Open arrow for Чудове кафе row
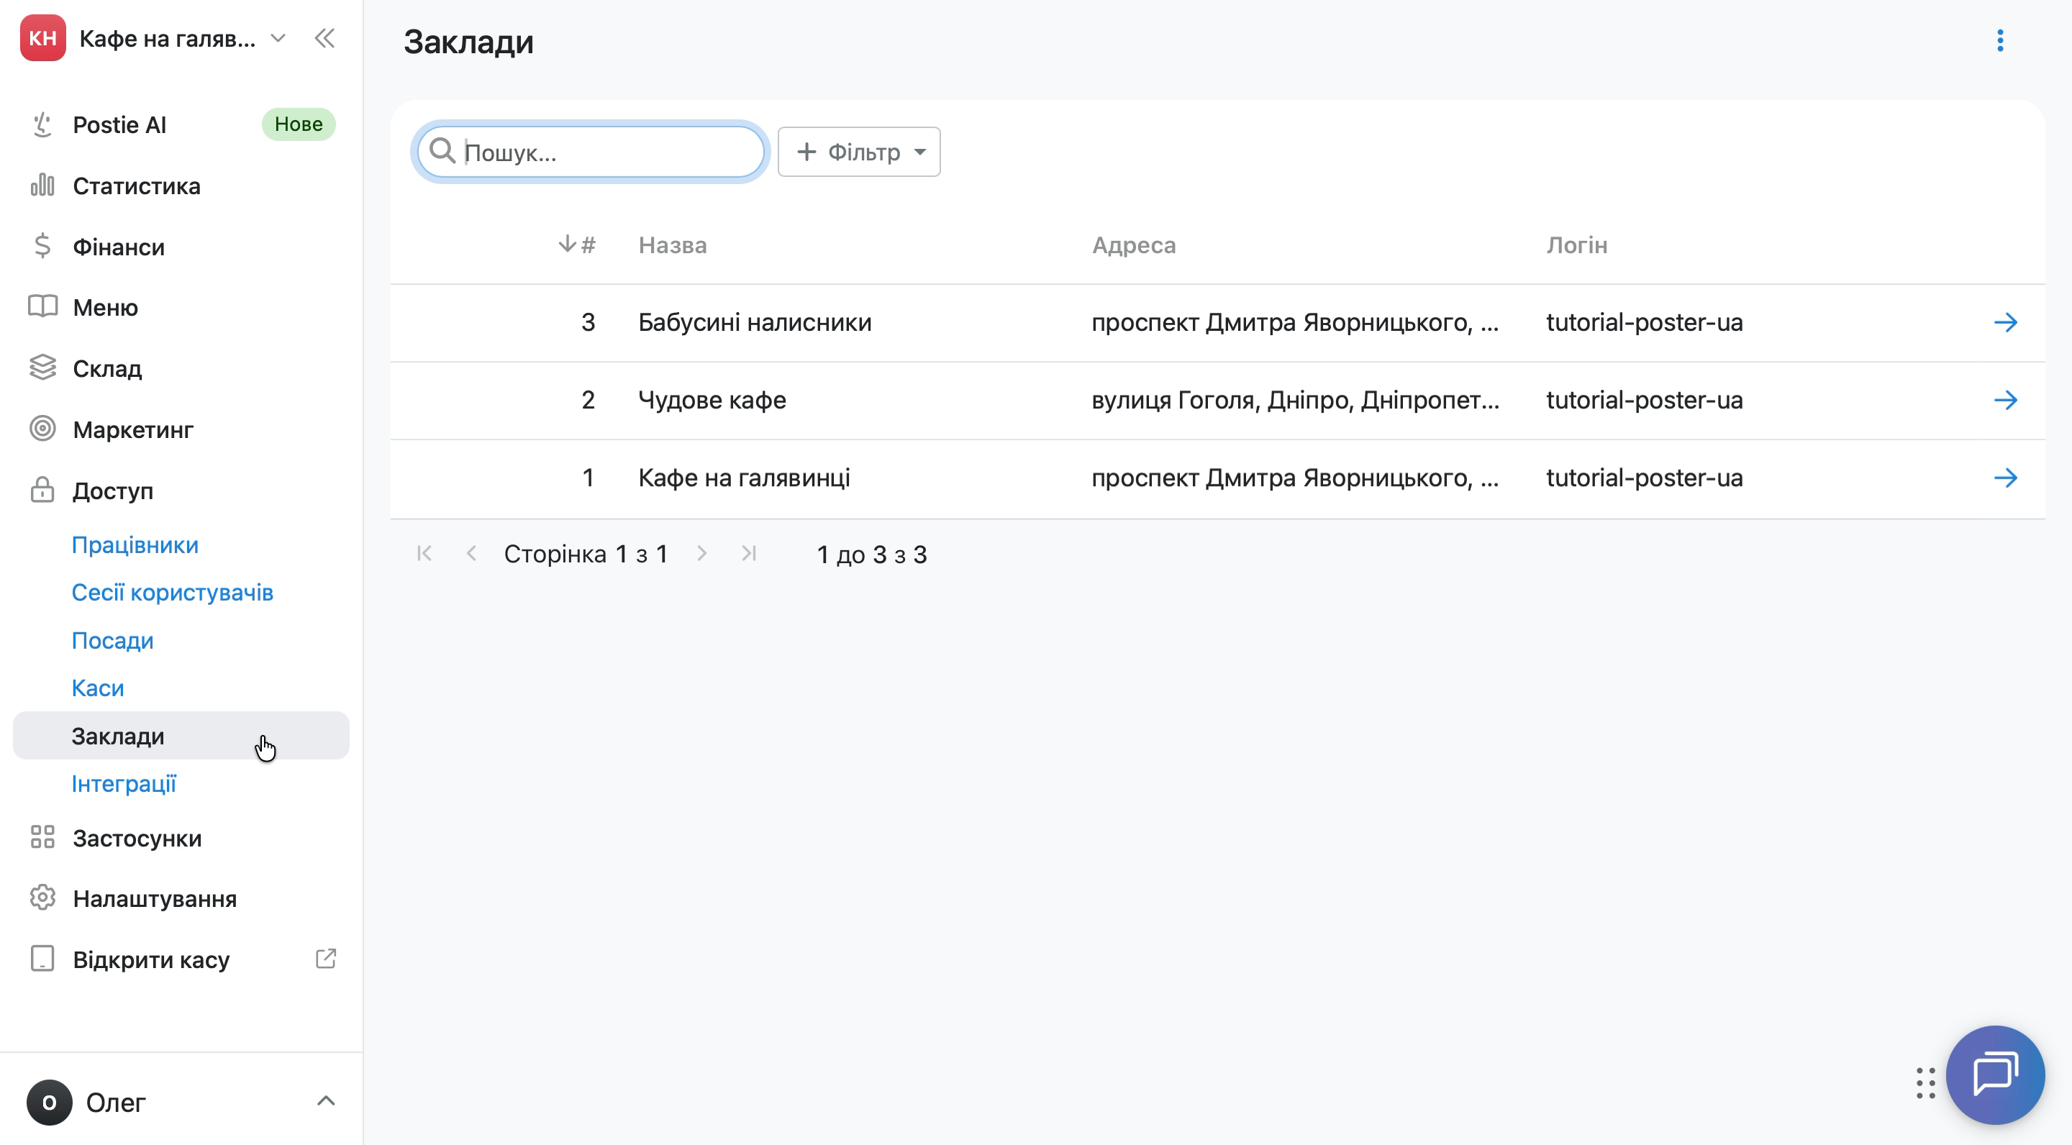The image size is (2072, 1145). 2005,400
